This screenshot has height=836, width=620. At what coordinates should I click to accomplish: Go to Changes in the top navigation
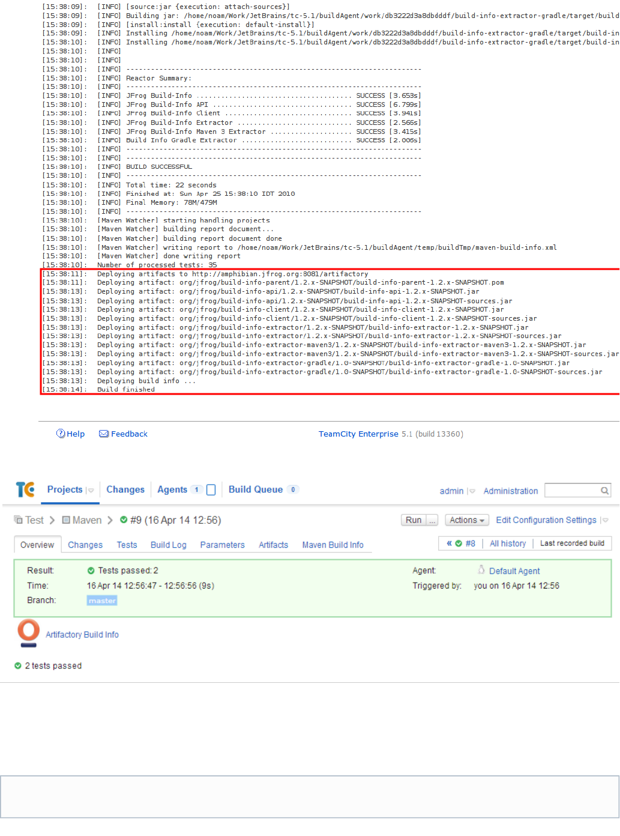tap(125, 489)
